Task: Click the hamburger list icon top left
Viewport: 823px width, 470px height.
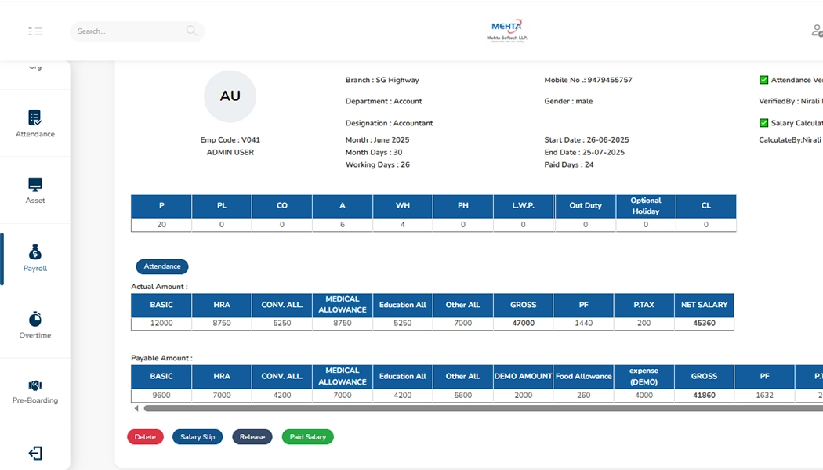Action: click(x=34, y=31)
